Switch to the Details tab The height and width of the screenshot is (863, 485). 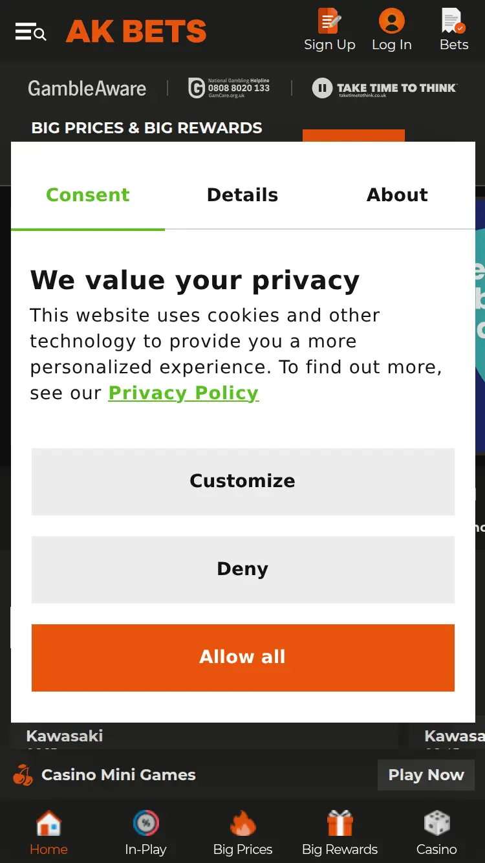pyautogui.click(x=242, y=195)
